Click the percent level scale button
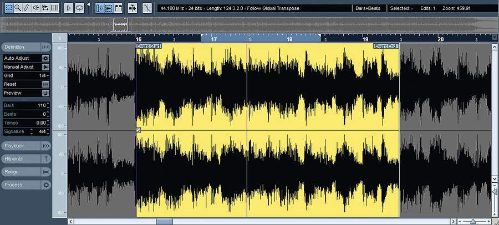 (x=60, y=38)
